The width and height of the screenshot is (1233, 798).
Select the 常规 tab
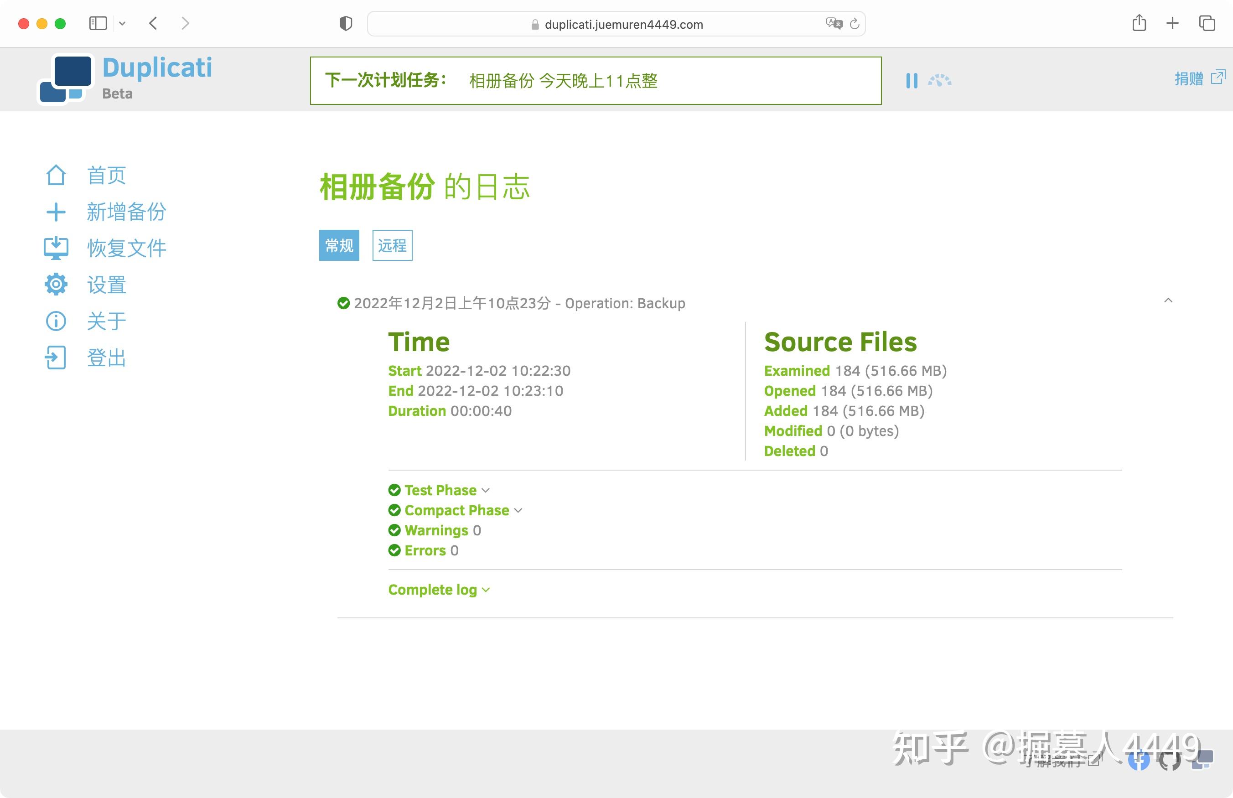click(x=339, y=245)
